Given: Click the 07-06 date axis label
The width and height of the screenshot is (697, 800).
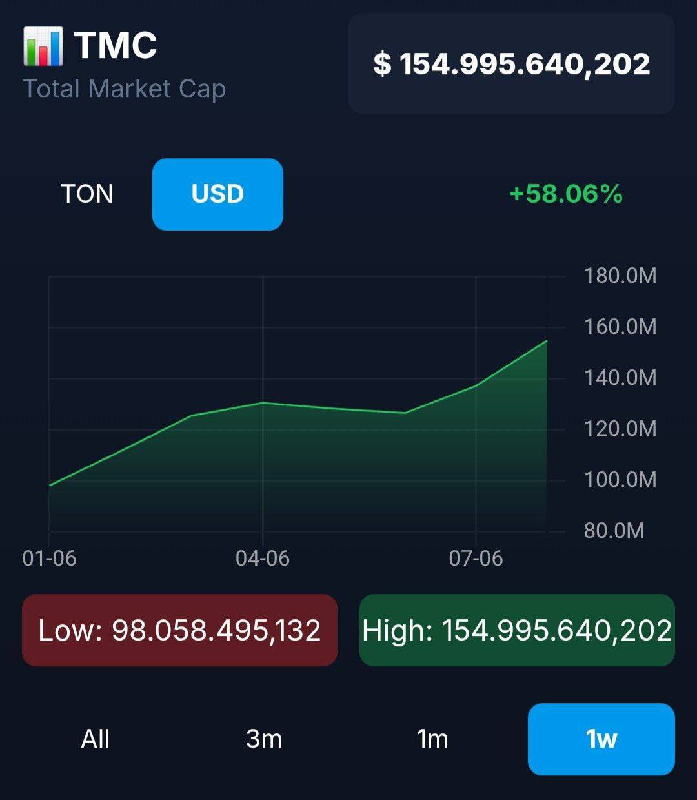Looking at the screenshot, I should (x=476, y=558).
